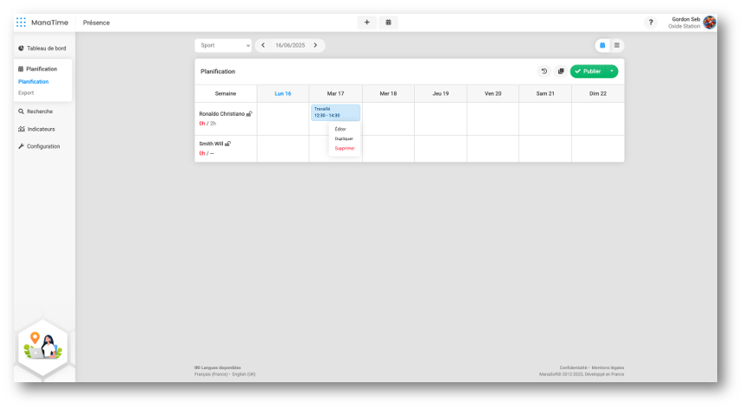Click the Mar 17 column header
Image resolution: width=744 pixels, height=409 pixels.
(x=335, y=93)
